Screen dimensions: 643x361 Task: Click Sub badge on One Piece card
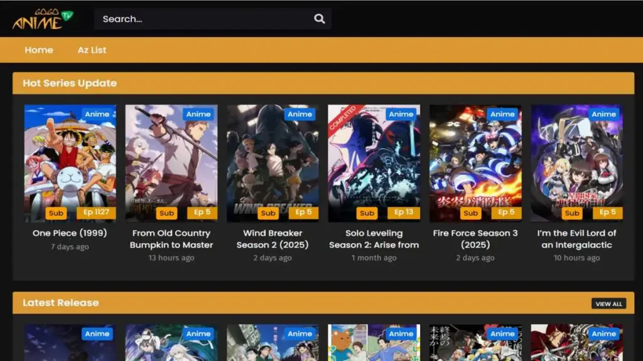pos(56,213)
